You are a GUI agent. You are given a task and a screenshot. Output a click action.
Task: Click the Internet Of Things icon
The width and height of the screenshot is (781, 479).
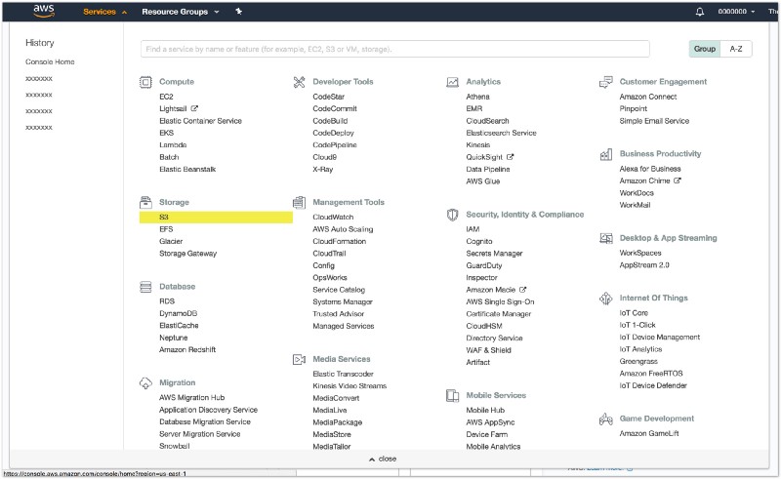tap(605, 299)
